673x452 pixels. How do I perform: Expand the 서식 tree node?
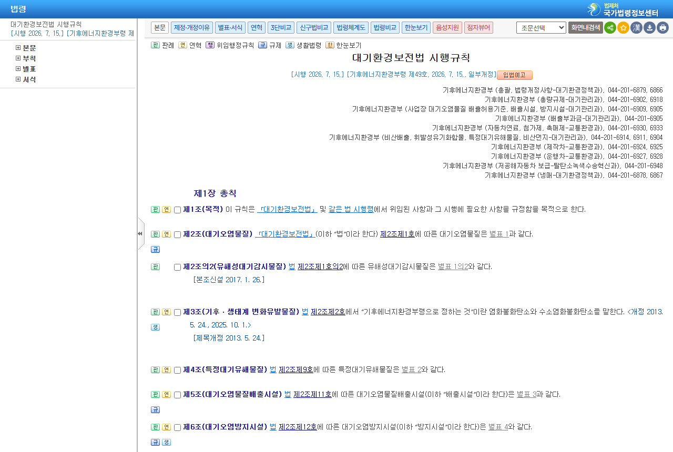[x=18, y=79]
